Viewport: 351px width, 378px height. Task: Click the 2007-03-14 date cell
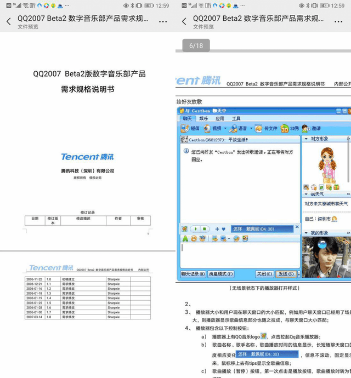click(x=35, y=317)
